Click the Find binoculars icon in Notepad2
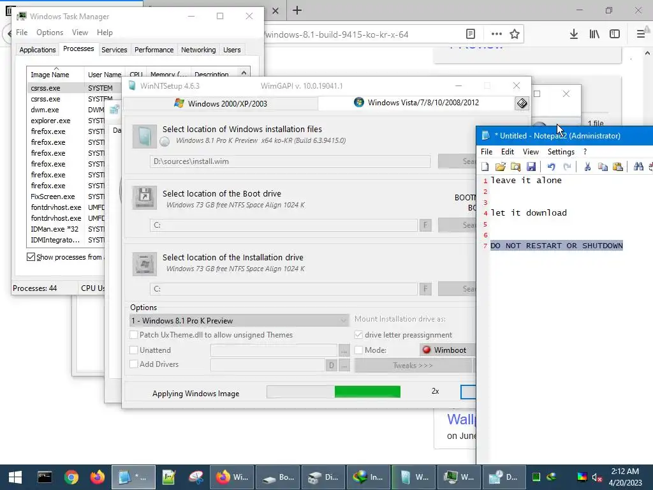 click(638, 167)
